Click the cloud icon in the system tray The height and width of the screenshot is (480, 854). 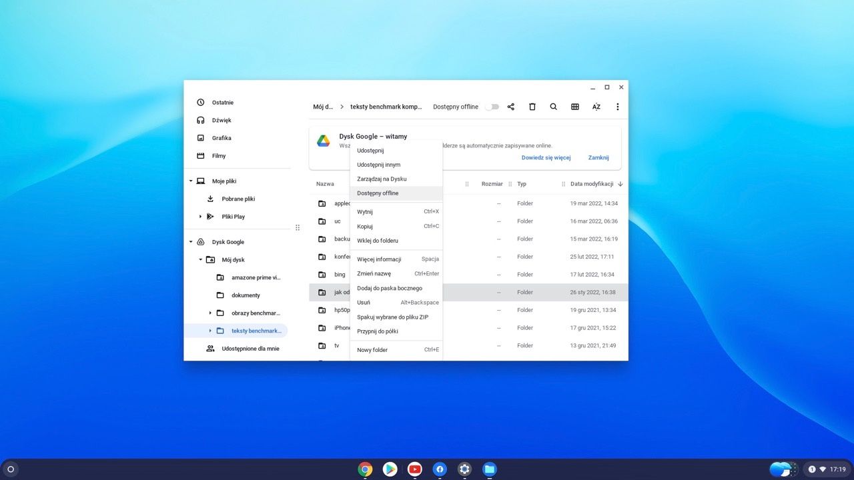(780, 469)
